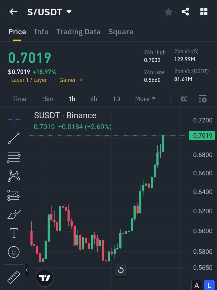Switch to the Price tab
This screenshot has width=217, height=290.
(x=17, y=32)
